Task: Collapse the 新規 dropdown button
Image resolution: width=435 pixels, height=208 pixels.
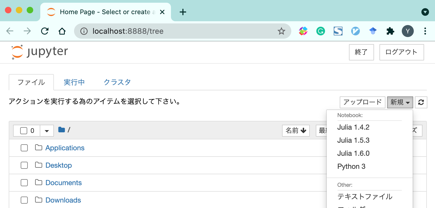Action: pyautogui.click(x=400, y=102)
